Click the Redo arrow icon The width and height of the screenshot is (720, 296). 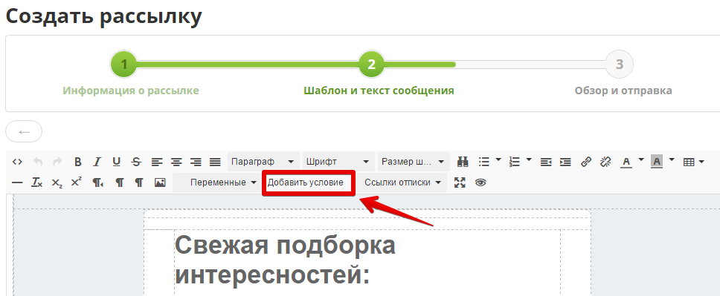(x=57, y=162)
